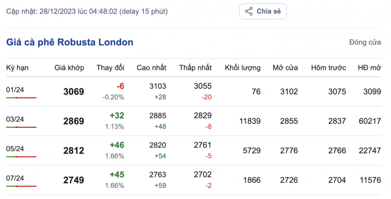Select the 01/24 contract term
This screenshot has height=199, width=391.
click(x=16, y=90)
